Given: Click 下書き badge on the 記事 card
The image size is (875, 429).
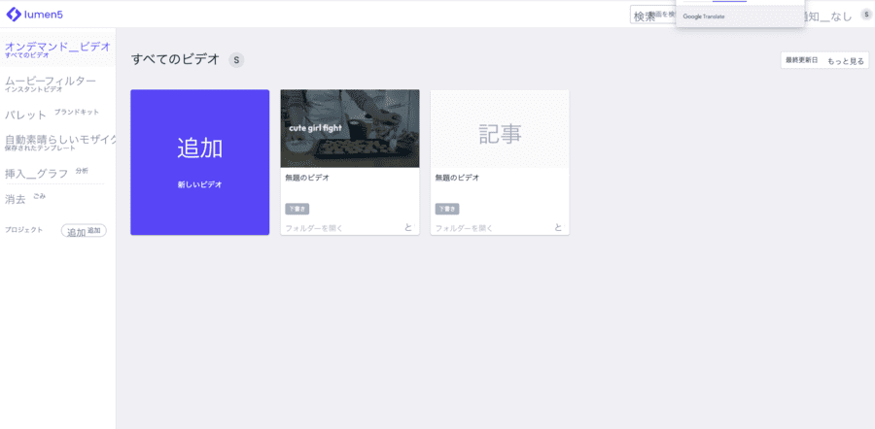Looking at the screenshot, I should coord(447,209).
